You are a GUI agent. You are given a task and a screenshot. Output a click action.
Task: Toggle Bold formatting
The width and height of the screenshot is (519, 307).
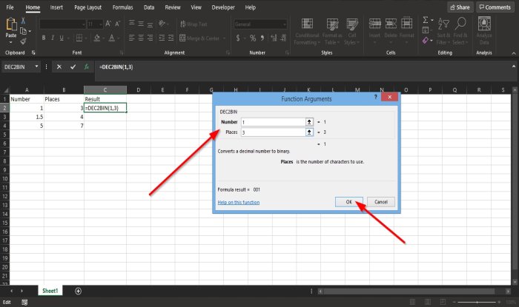pos(43,38)
